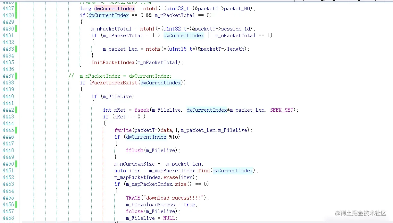Click 'ntohs' in the m_packet_Len assignment
Viewport: 393px width, 223px height.
[153, 49]
